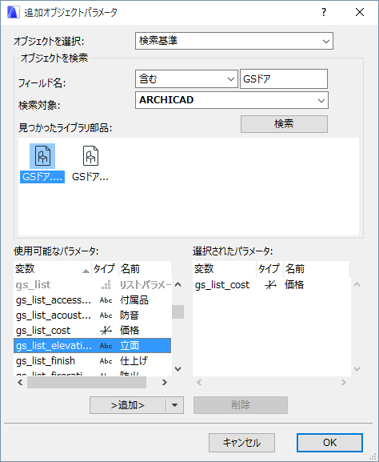Click right arrow of available parameters horizontal scrollbar
Image resolution: width=379 pixels, height=462 pixels.
(x=165, y=383)
